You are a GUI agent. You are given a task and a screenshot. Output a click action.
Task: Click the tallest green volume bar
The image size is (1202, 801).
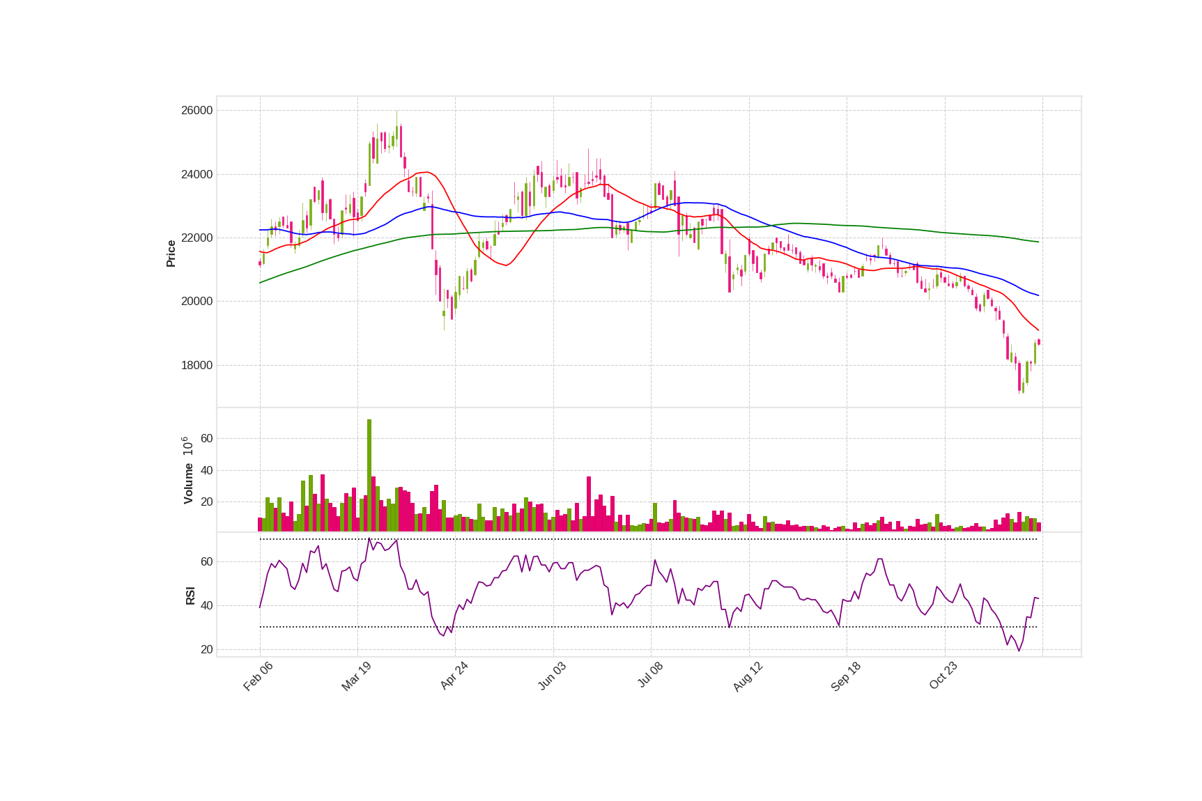[x=369, y=475]
